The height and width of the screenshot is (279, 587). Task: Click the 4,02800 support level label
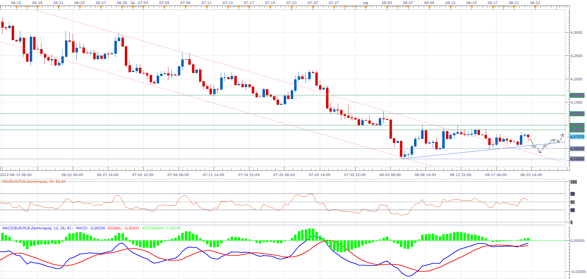(577, 159)
